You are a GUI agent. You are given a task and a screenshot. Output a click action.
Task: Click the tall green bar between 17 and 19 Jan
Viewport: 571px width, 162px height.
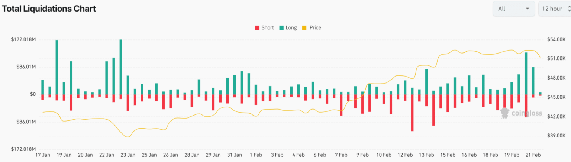pos(57,67)
